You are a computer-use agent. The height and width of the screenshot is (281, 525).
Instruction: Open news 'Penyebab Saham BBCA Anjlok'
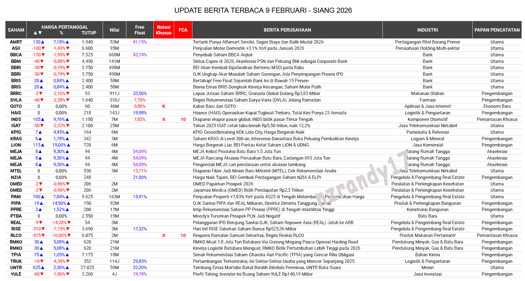[x=223, y=55]
